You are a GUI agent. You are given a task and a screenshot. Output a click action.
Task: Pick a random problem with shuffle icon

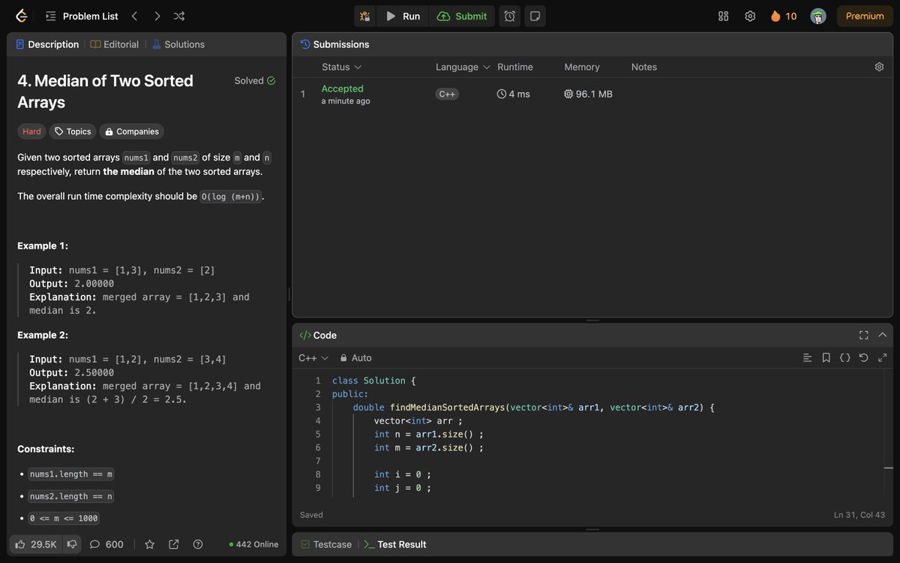pos(179,16)
